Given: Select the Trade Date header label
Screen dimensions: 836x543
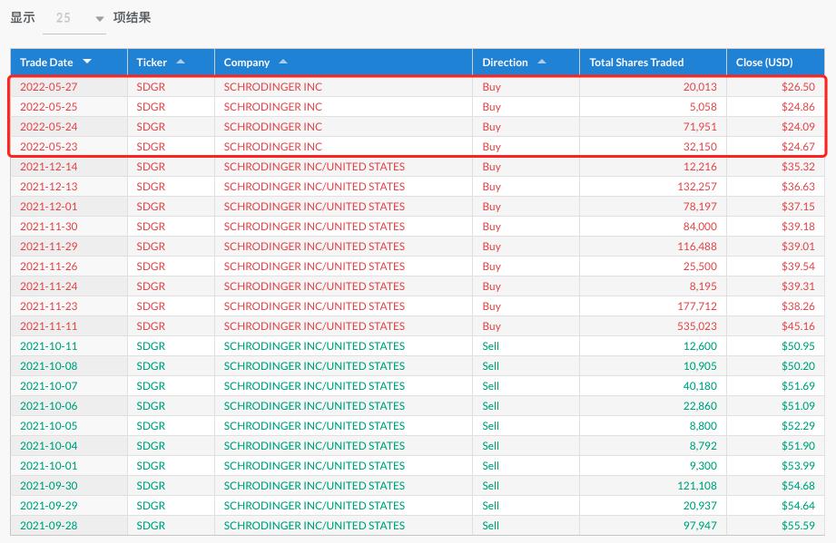Looking at the screenshot, I should pos(46,63).
